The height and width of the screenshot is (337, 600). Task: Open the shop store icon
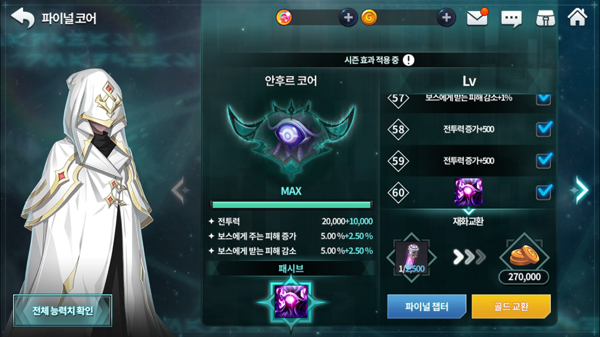pos(546,18)
